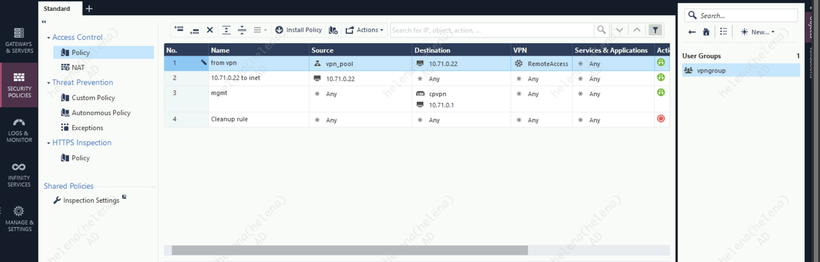820x262 pixels.
Task: Toggle the objects list view icon
Action: coord(724,32)
